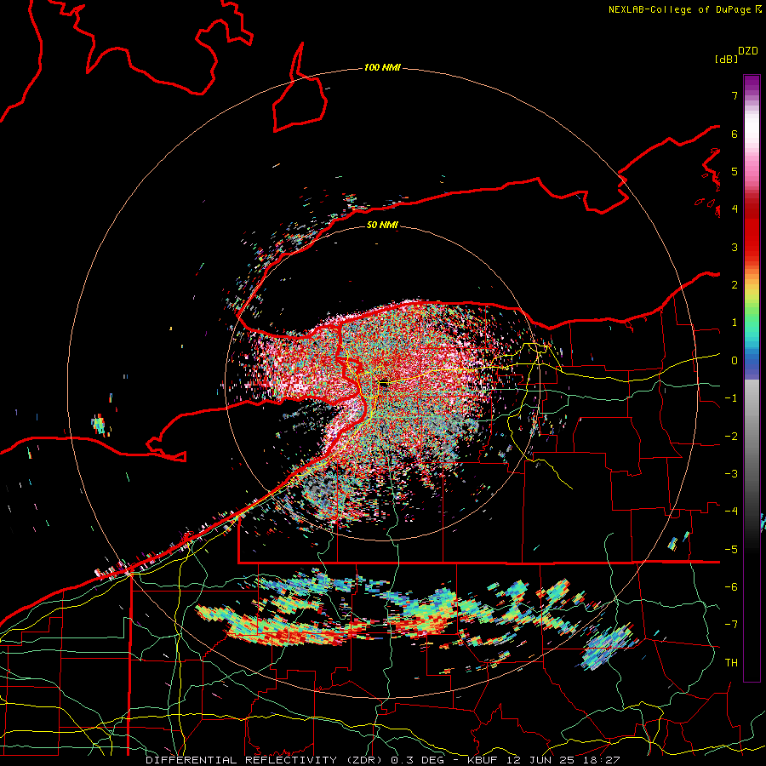
Task: Click the -2 value on the ZDR scale
Action: coord(731,437)
